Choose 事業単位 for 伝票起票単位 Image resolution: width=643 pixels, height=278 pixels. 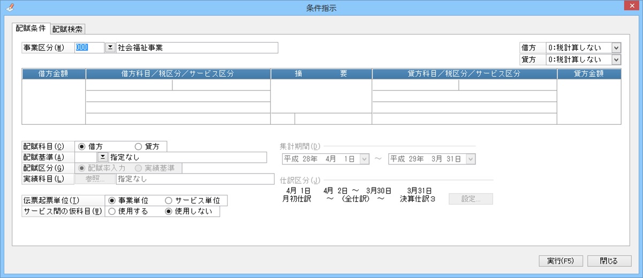tap(112, 200)
